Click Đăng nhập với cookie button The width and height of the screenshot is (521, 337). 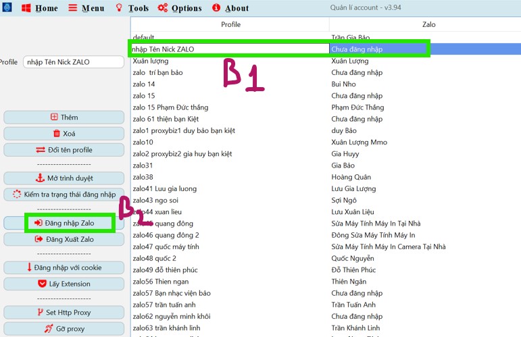coord(64,267)
